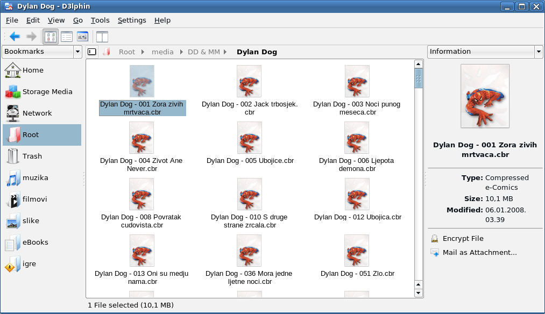545x314 pixels.
Task: Click large preview thumbnail in Information panel
Action: (x=485, y=96)
